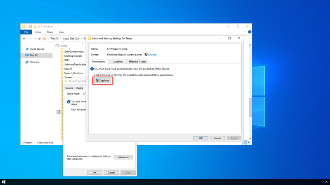Select the Permissions tab
Screen dimensions: 330x185
98,62
